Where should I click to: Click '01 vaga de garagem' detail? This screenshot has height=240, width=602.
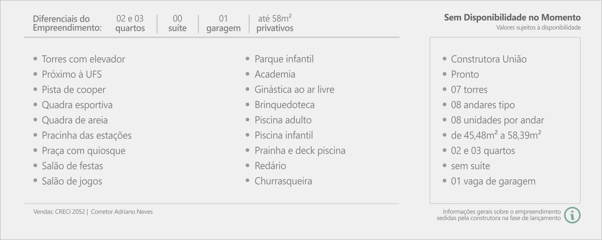click(x=493, y=181)
